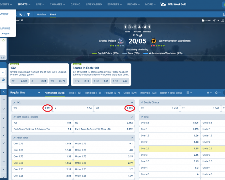This screenshot has height=180, width=225.
Task: Collapse the left sidebar section with up chevron
Action: [4, 92]
